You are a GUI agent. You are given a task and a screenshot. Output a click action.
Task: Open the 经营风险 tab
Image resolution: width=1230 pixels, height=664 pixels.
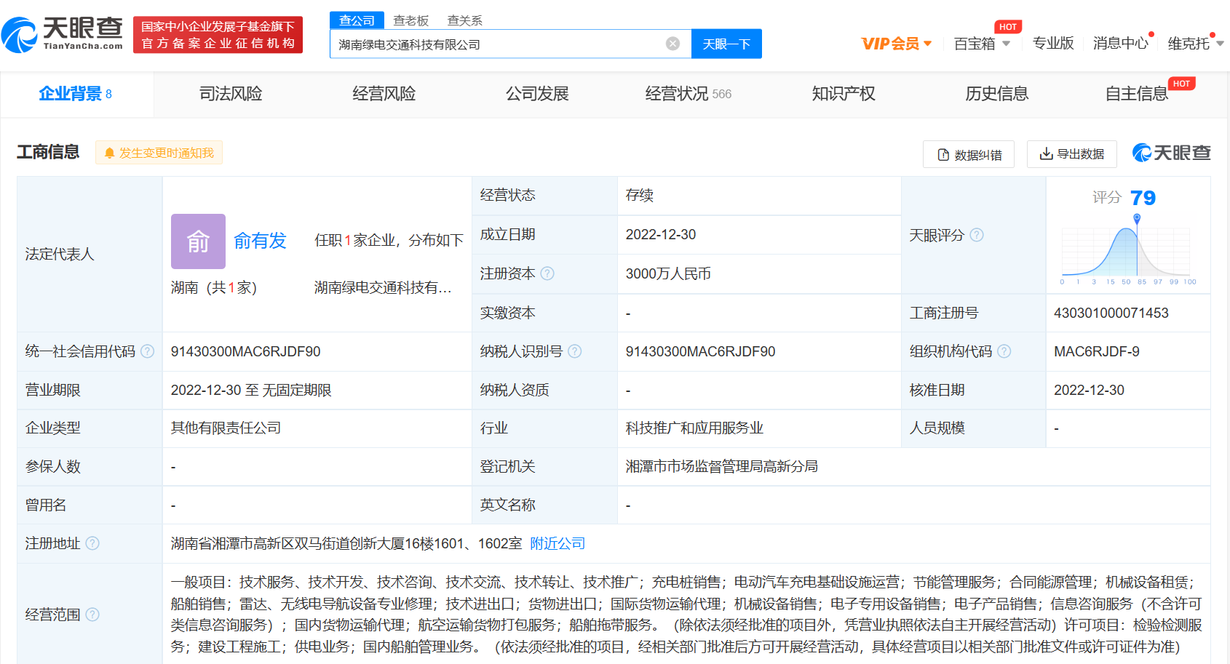point(384,94)
